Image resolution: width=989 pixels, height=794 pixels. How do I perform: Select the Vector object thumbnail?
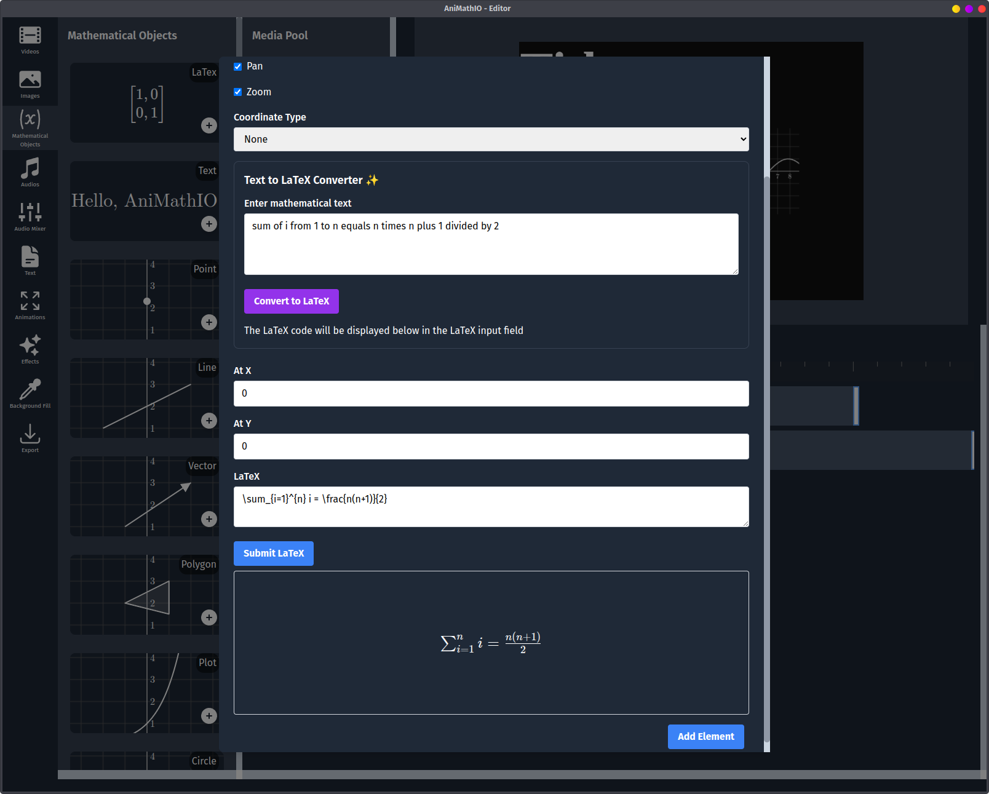[144, 496]
